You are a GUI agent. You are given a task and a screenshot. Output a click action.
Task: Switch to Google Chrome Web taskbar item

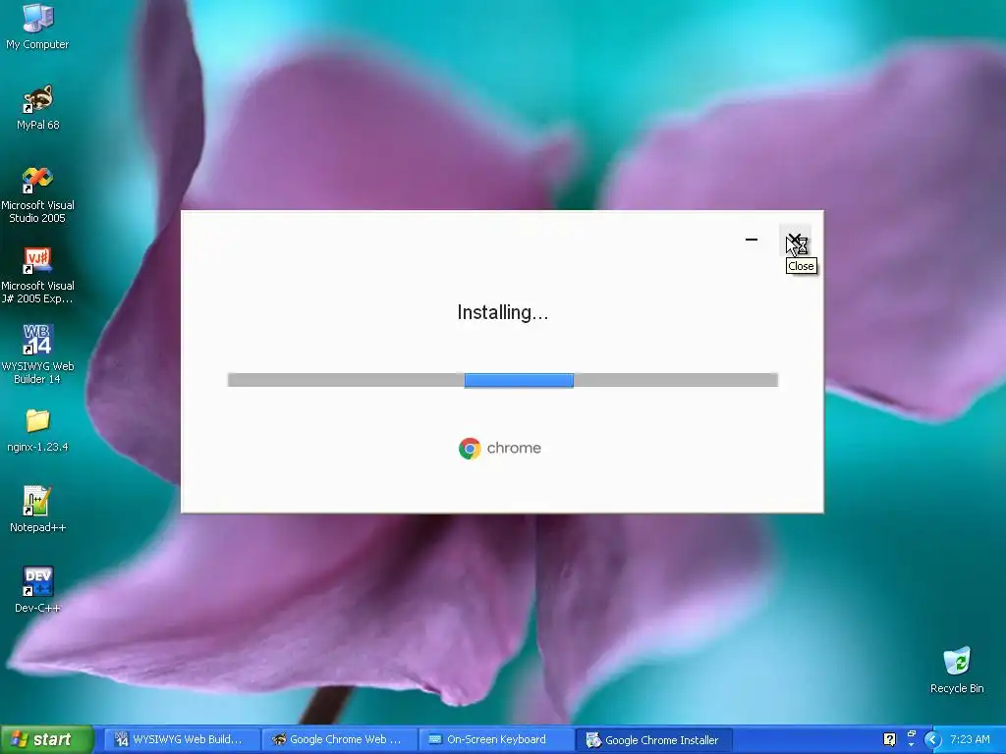click(x=339, y=740)
